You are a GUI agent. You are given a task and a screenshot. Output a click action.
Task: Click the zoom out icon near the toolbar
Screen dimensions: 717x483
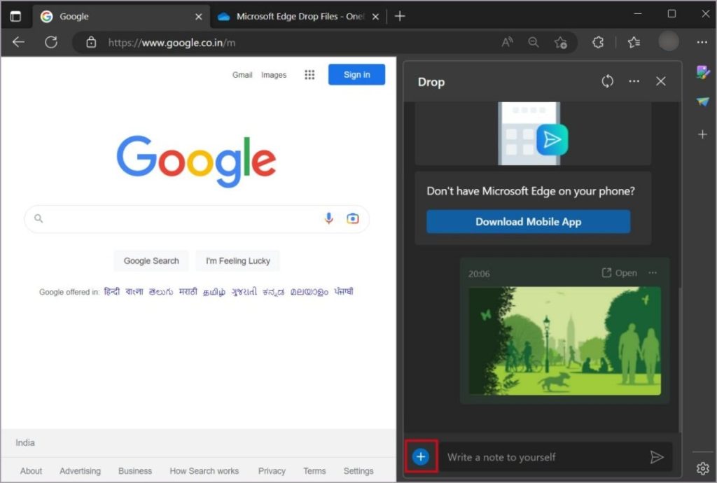pos(534,42)
